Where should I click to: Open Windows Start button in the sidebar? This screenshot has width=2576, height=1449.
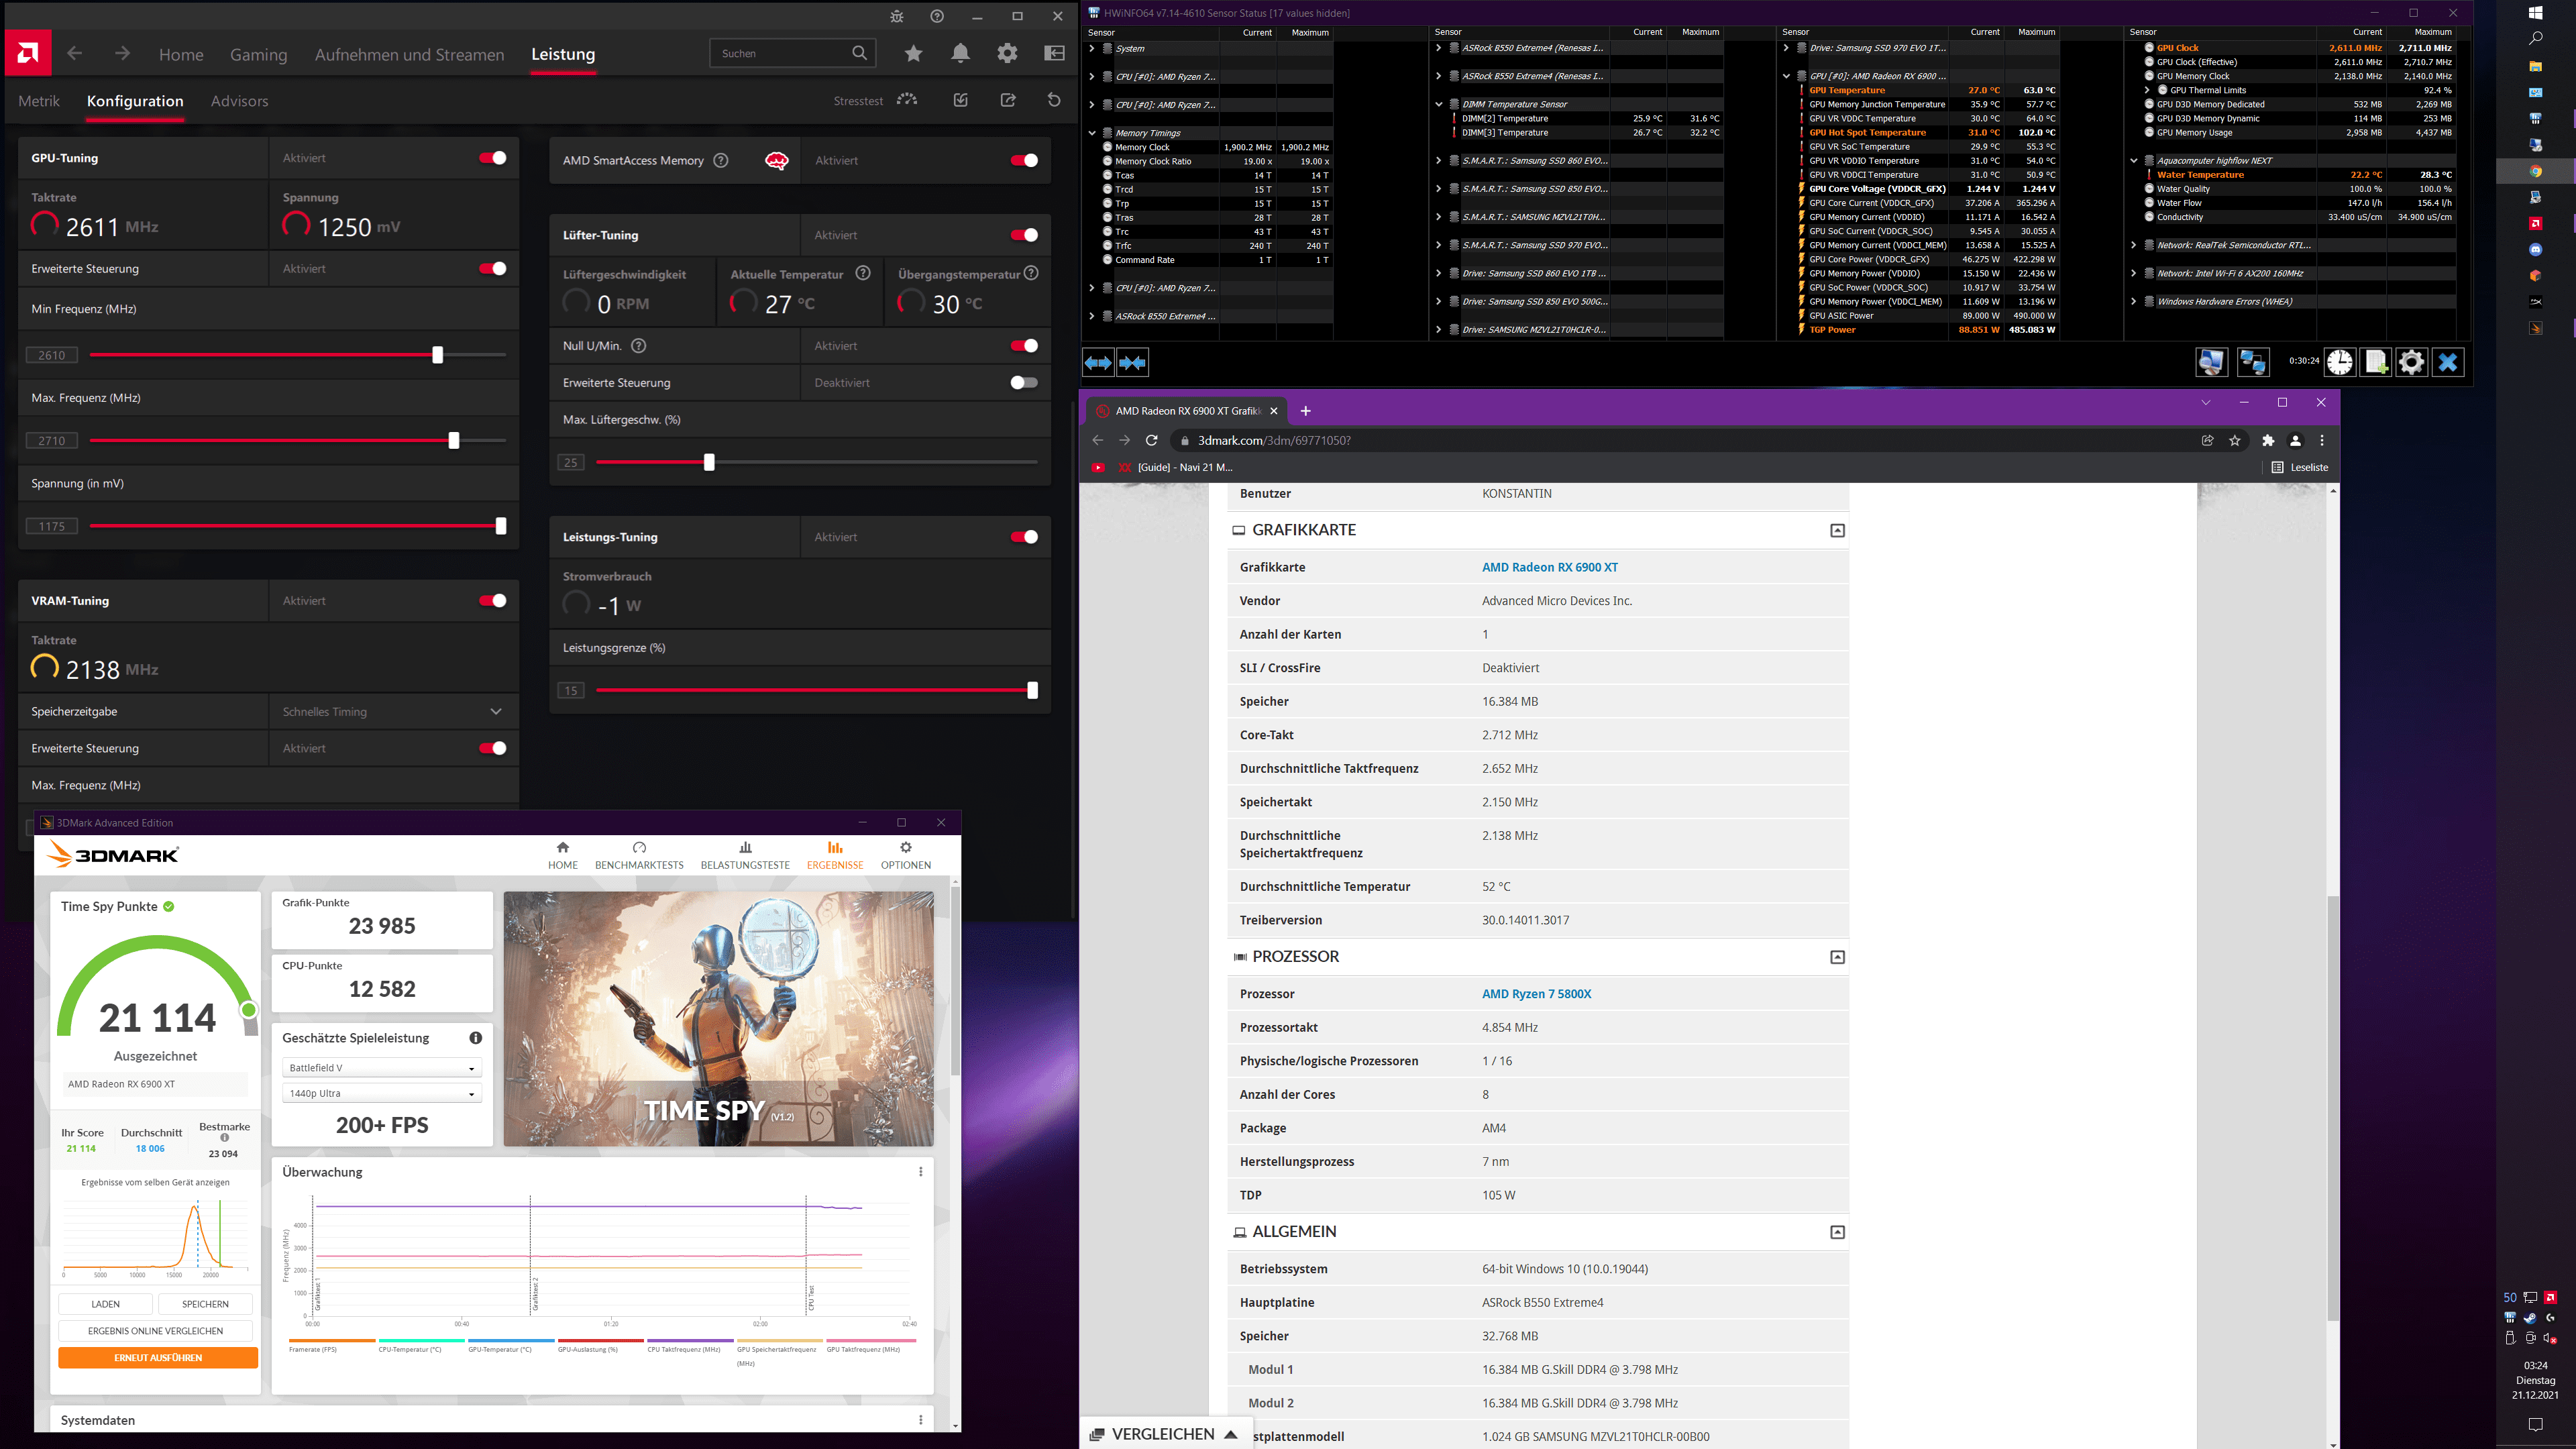[x=2536, y=12]
